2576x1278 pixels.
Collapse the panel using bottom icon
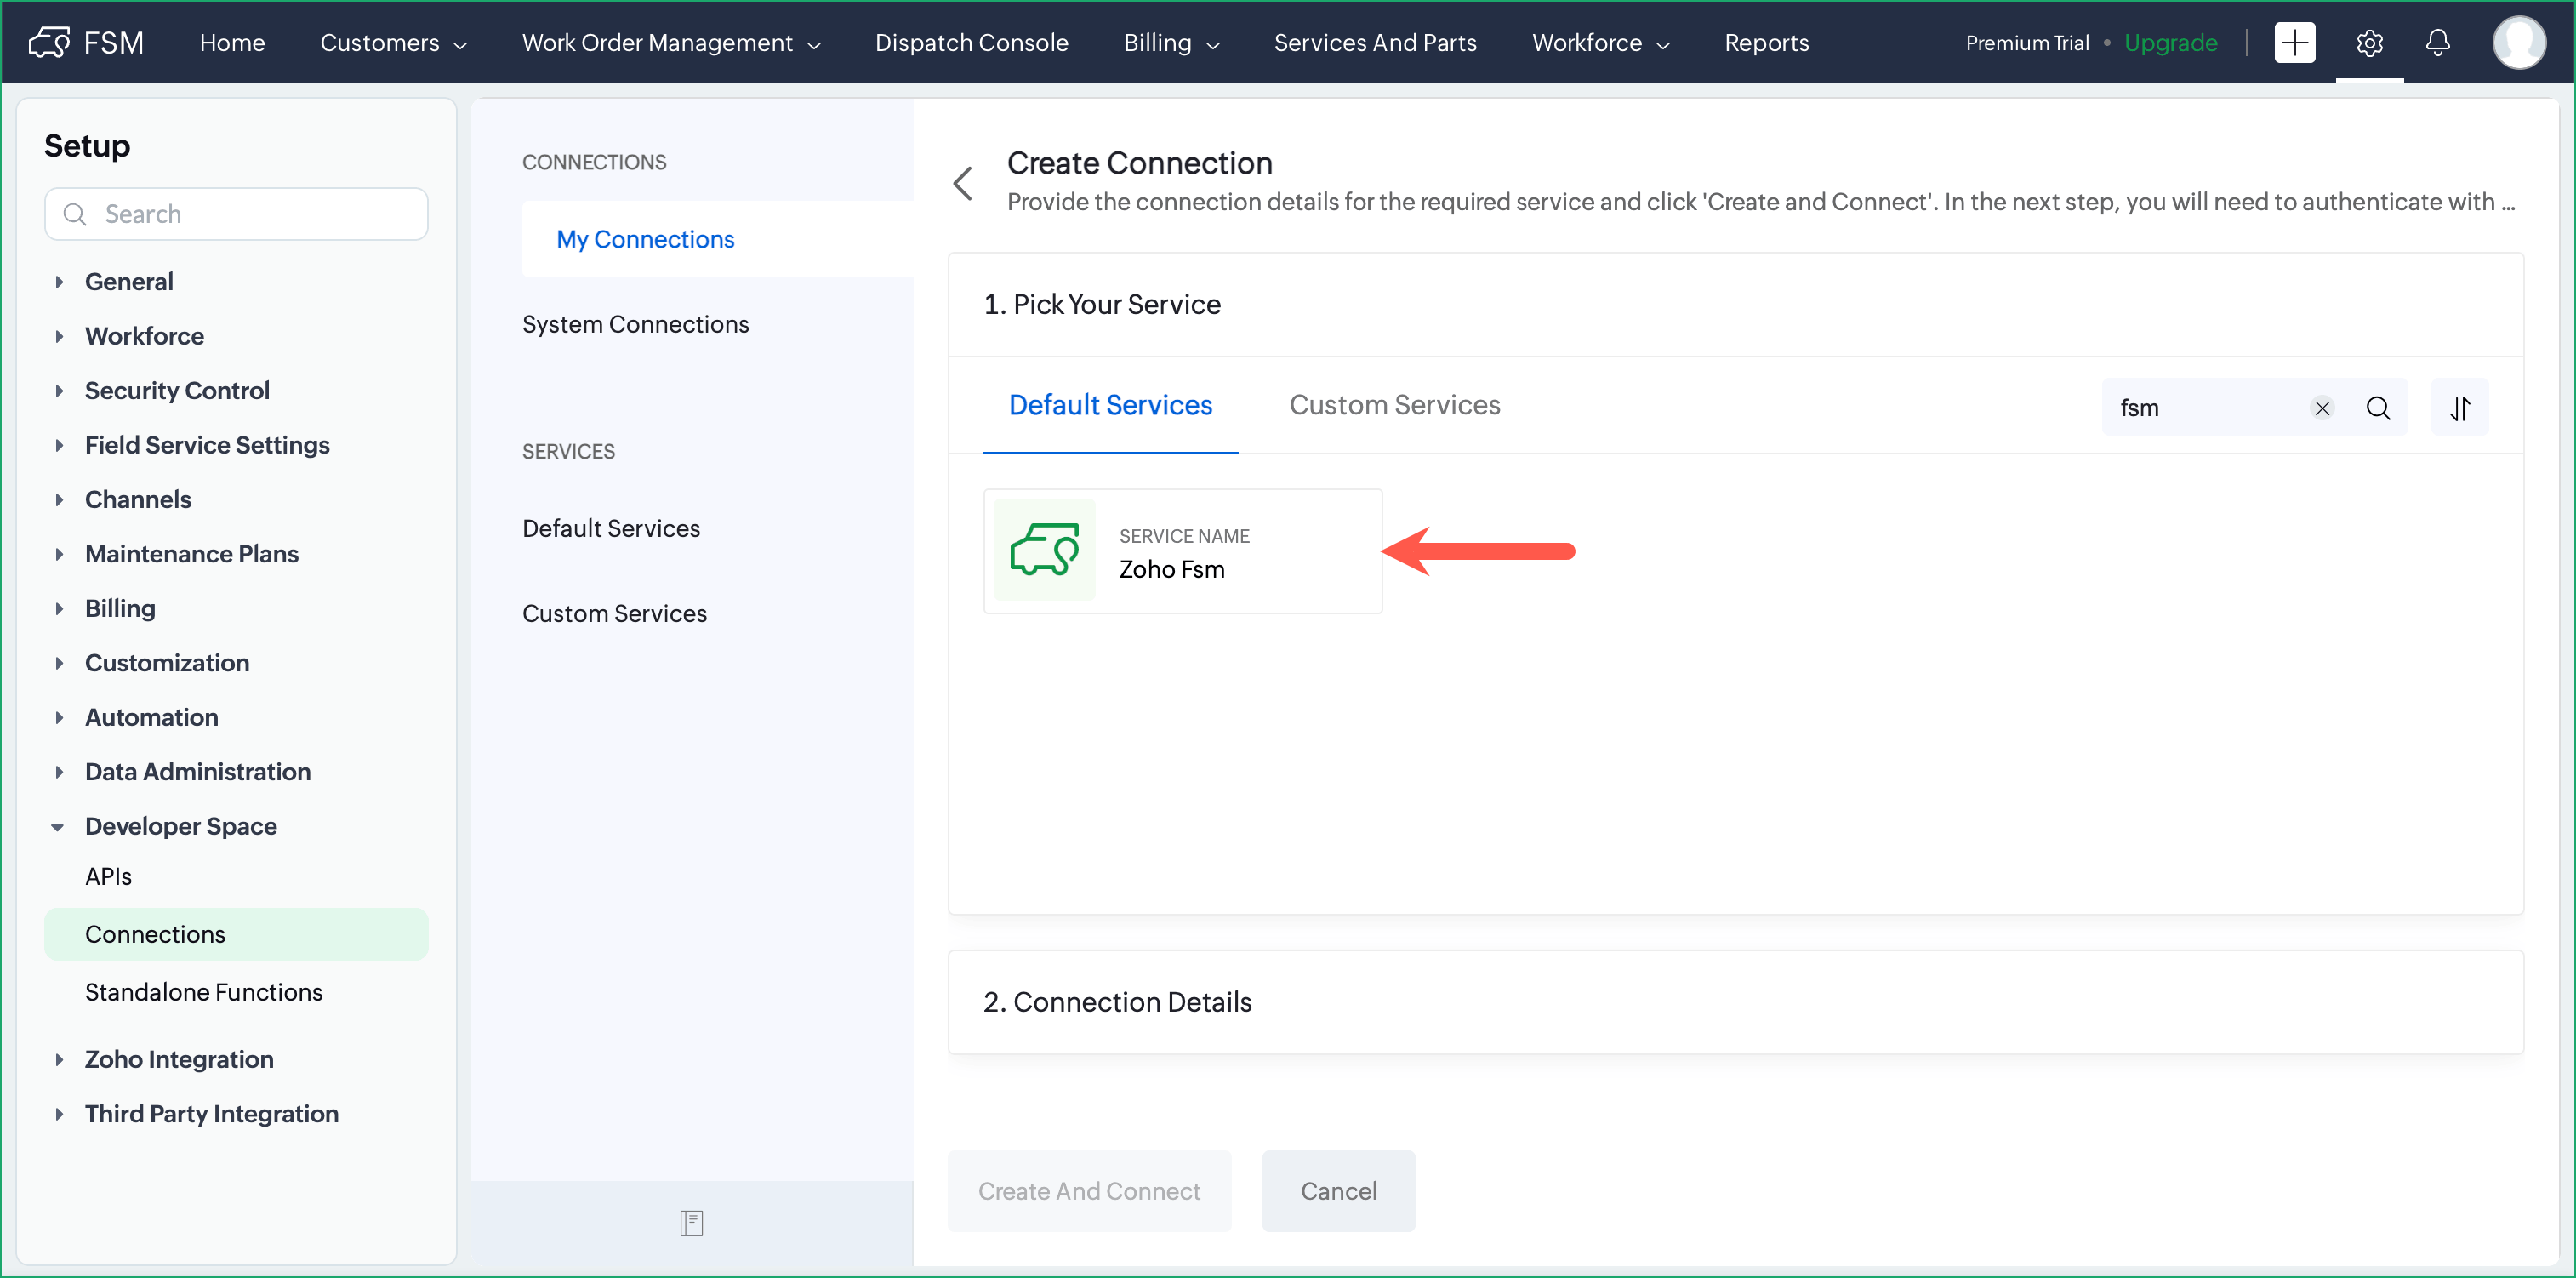coord(691,1222)
